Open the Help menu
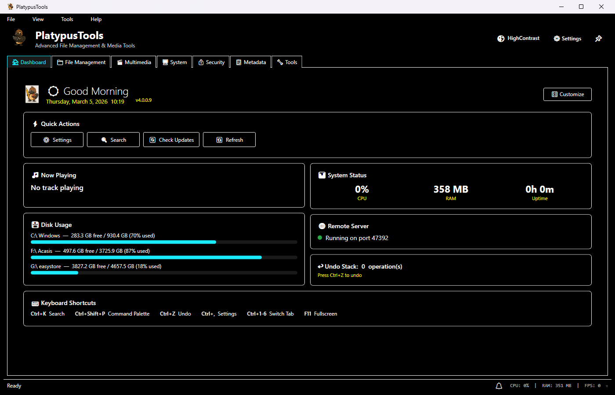 (x=96, y=19)
